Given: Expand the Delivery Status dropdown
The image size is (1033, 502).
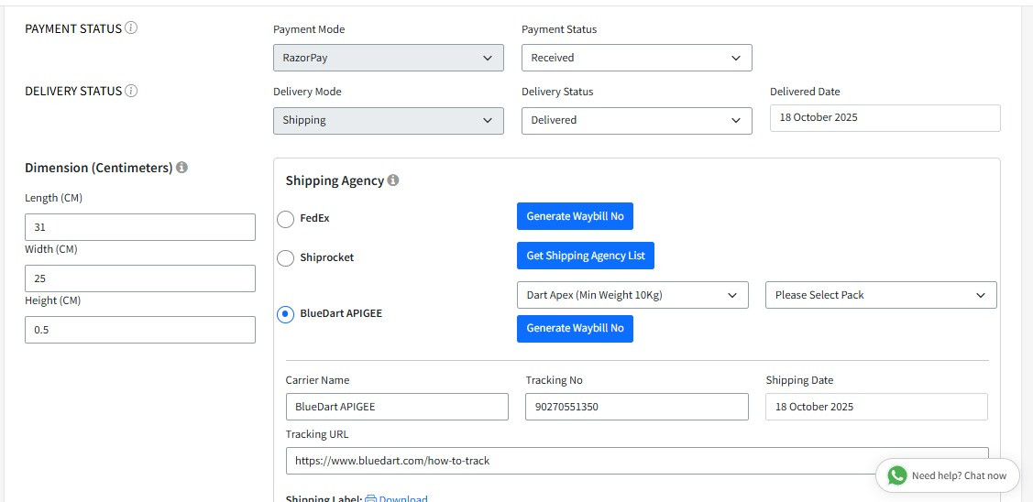Looking at the screenshot, I should tap(636, 120).
